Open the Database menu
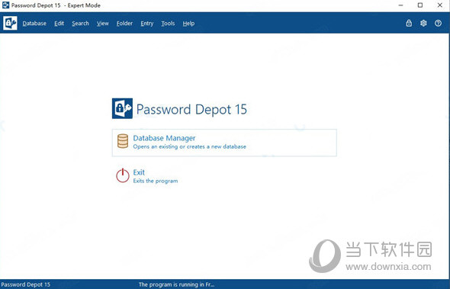 coord(34,24)
